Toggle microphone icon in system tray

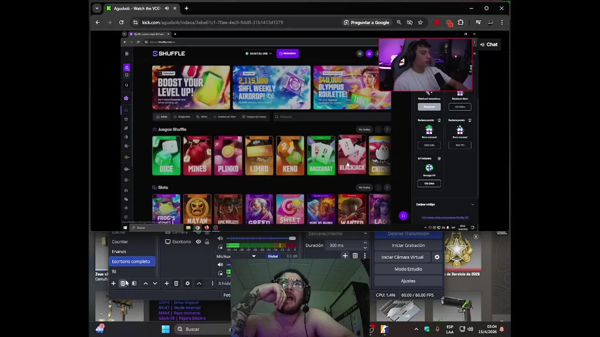click(x=437, y=329)
